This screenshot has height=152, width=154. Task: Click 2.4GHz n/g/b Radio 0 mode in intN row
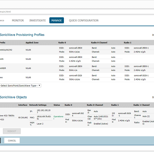75,61
